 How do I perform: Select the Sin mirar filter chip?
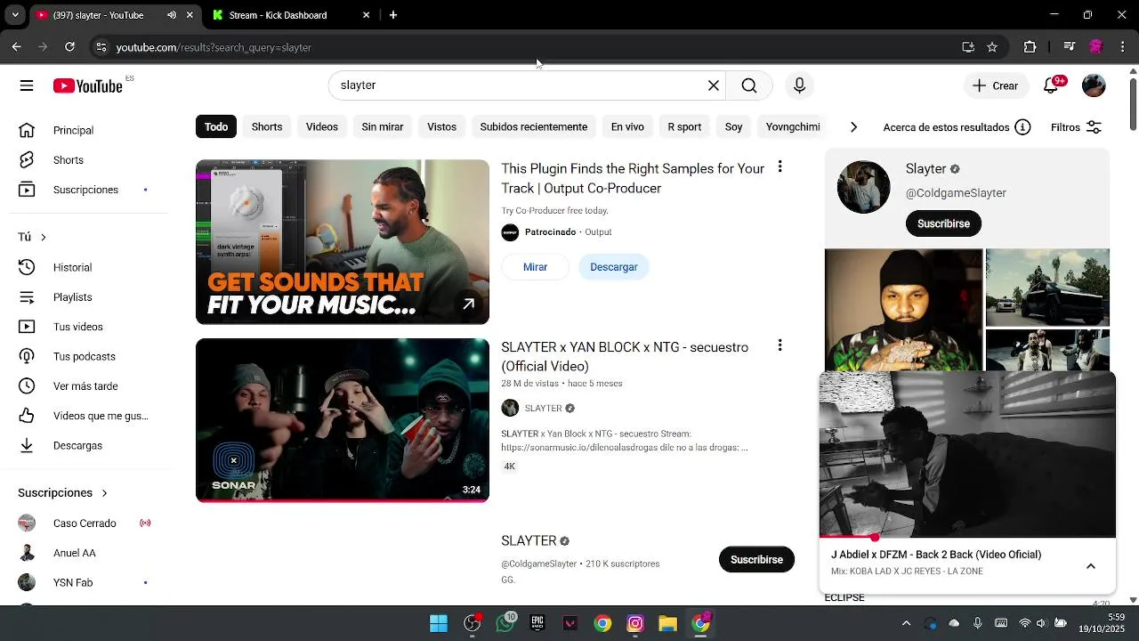click(x=383, y=126)
